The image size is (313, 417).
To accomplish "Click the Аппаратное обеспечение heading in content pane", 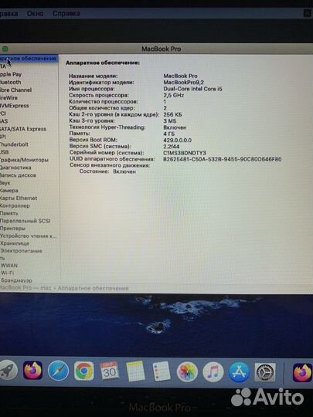I will pos(103,63).
